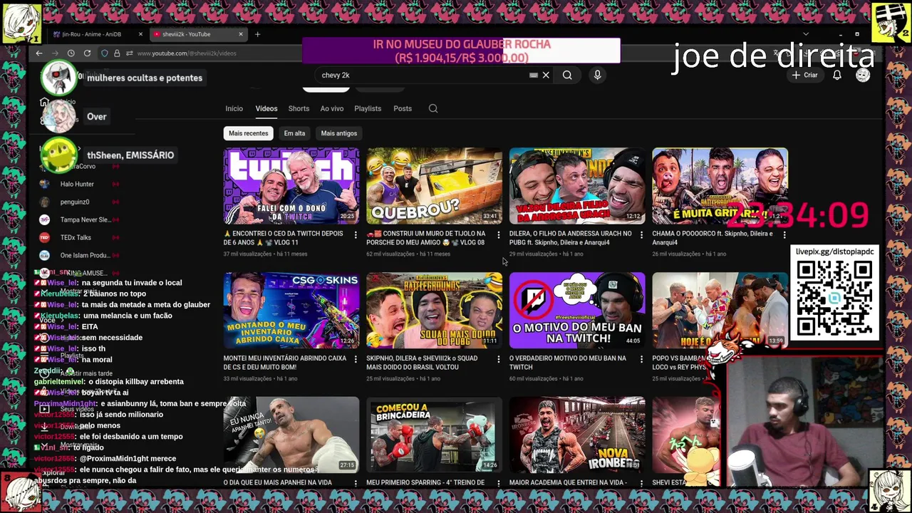Image resolution: width=912 pixels, height=513 pixels.
Task: Open the channel Início tab
Action: [234, 108]
